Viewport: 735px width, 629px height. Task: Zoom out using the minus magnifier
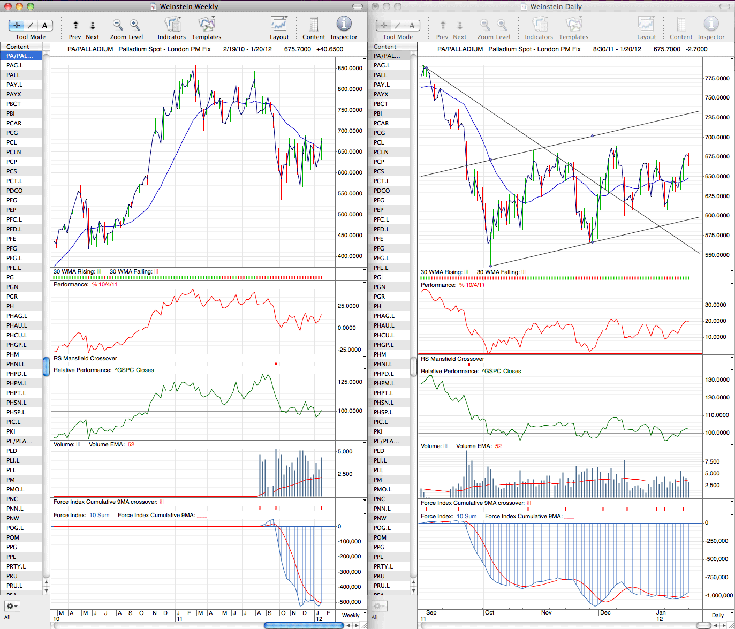[118, 25]
